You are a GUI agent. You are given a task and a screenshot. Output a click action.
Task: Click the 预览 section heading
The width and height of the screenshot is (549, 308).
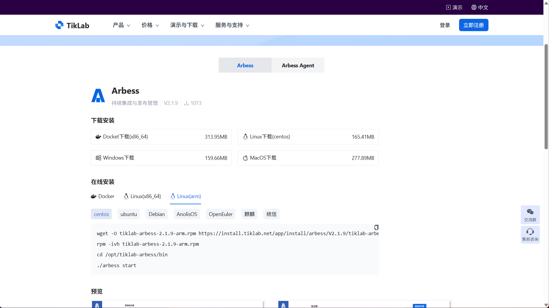(x=97, y=292)
